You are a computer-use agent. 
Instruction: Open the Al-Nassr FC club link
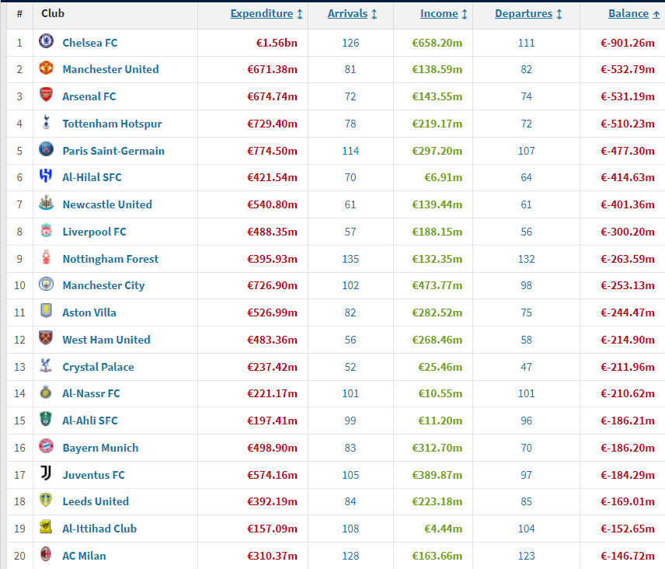point(91,393)
